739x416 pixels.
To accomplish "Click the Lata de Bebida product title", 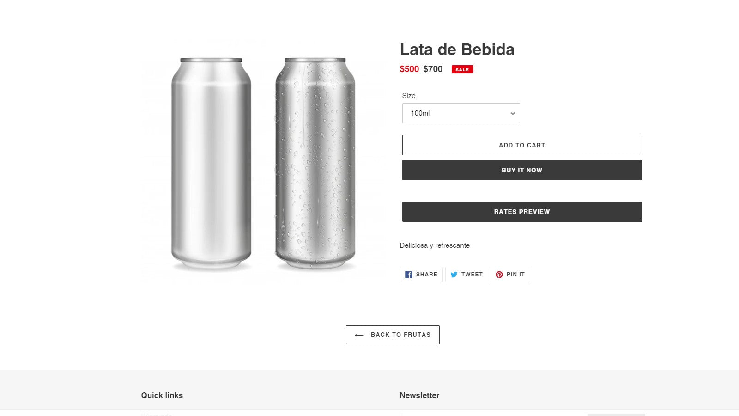I will pos(457,49).
